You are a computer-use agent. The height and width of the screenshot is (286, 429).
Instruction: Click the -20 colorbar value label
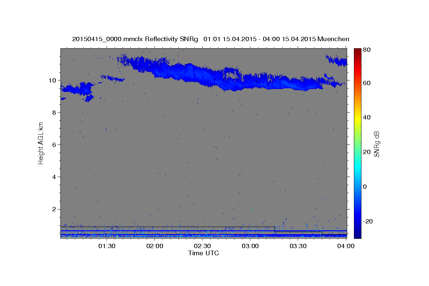pyautogui.click(x=368, y=221)
